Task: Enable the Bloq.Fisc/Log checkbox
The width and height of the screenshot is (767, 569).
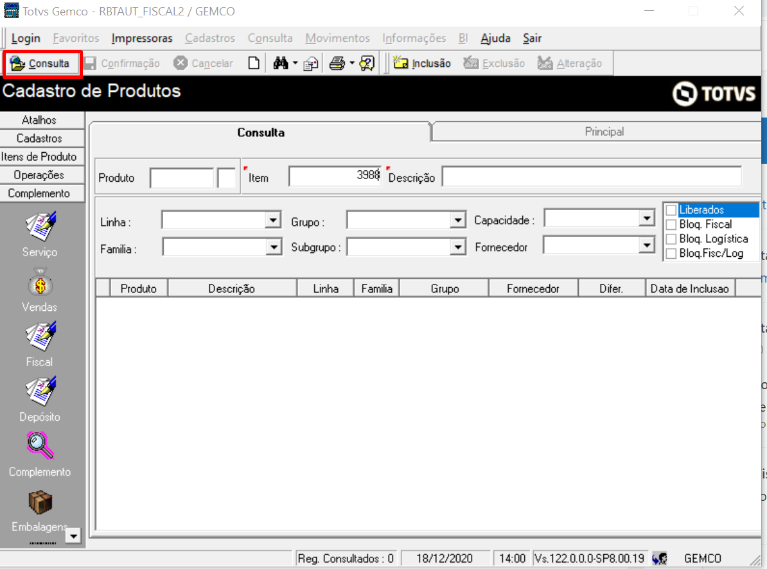Action: click(x=671, y=253)
